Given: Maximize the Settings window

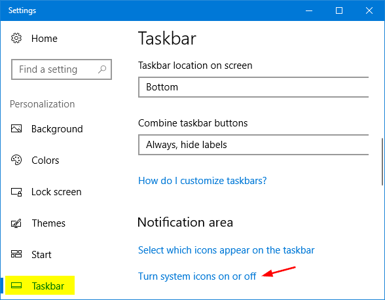Looking at the screenshot, I should (x=339, y=10).
